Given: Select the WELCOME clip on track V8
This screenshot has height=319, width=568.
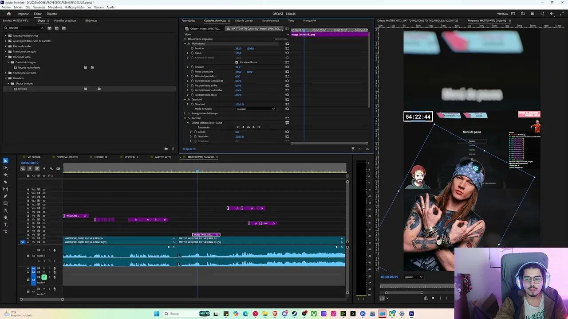Looking at the screenshot, I should [x=75, y=216].
